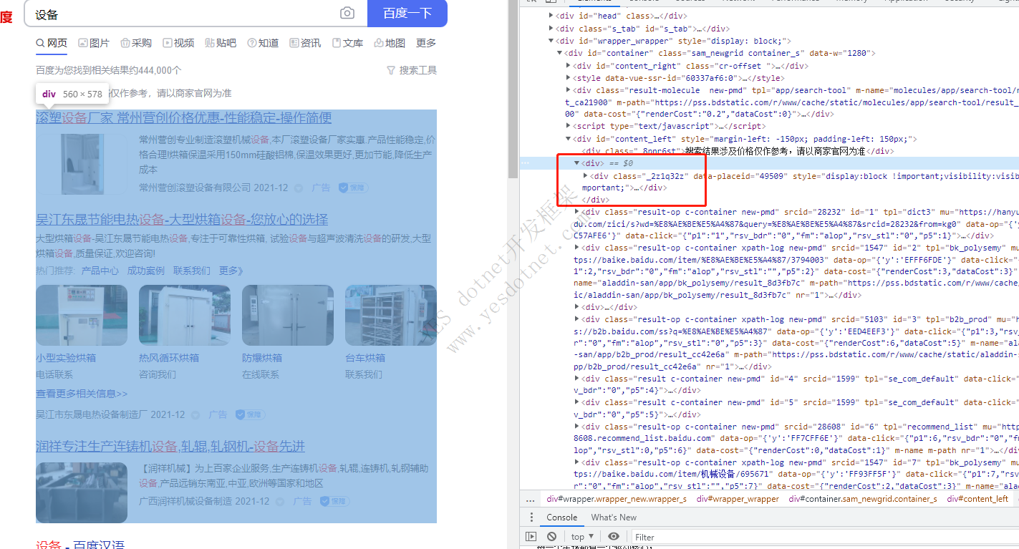Screen dimensions: 1019x549
Task: Click the 保障 badge on 广西润祥 ad
Action: (334, 501)
